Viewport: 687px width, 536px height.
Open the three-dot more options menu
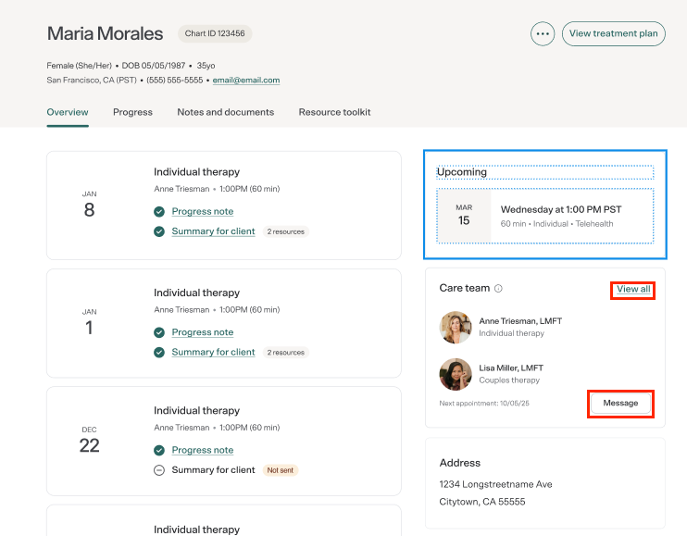543,33
